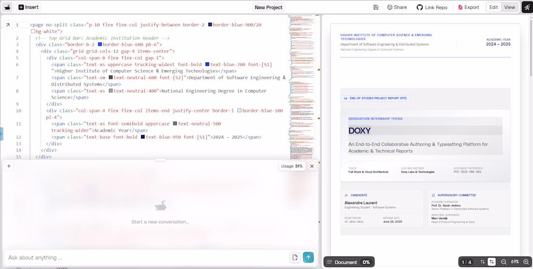Open the text-blue-950 color swatch
Screen dimensions: 533x269
click(143, 137)
